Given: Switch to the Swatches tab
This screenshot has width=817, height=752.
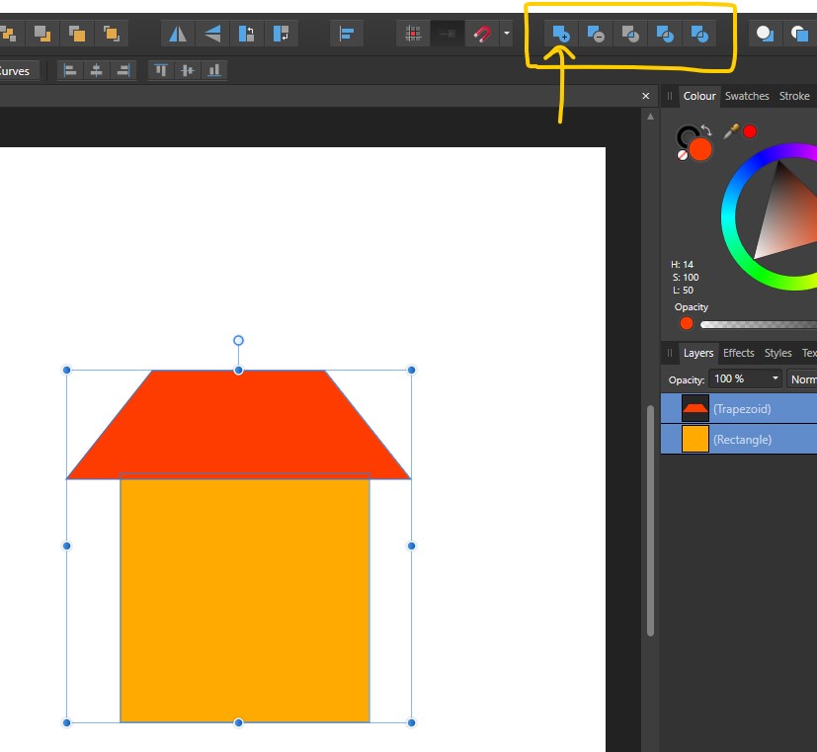Looking at the screenshot, I should [x=747, y=96].
